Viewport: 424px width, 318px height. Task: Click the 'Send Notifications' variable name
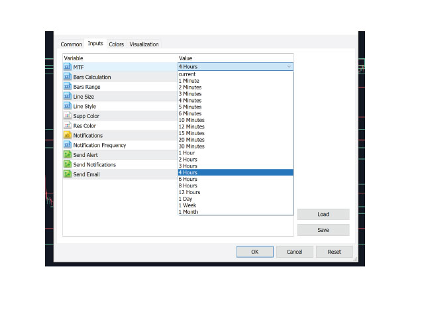[x=95, y=165]
